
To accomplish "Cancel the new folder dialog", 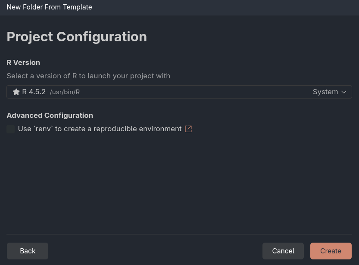I will click(x=283, y=251).
